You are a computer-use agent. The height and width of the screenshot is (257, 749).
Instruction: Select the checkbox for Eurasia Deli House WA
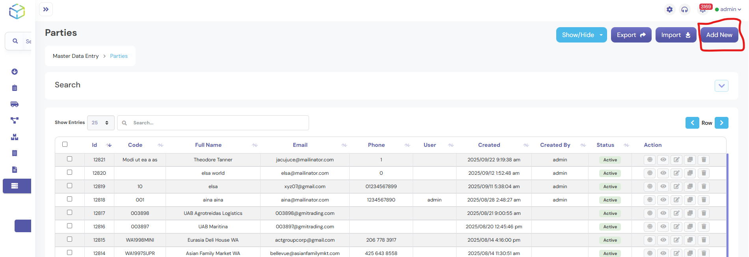[70, 239]
